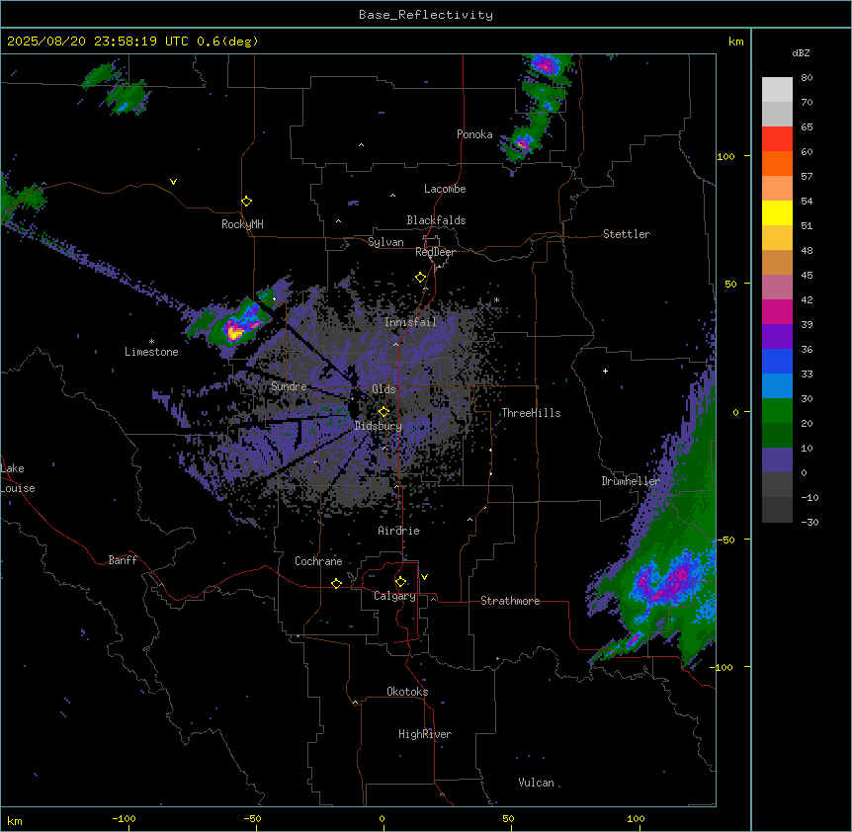
Task: Pick the yellow 54 dBZ legend swatch
Action: [777, 212]
